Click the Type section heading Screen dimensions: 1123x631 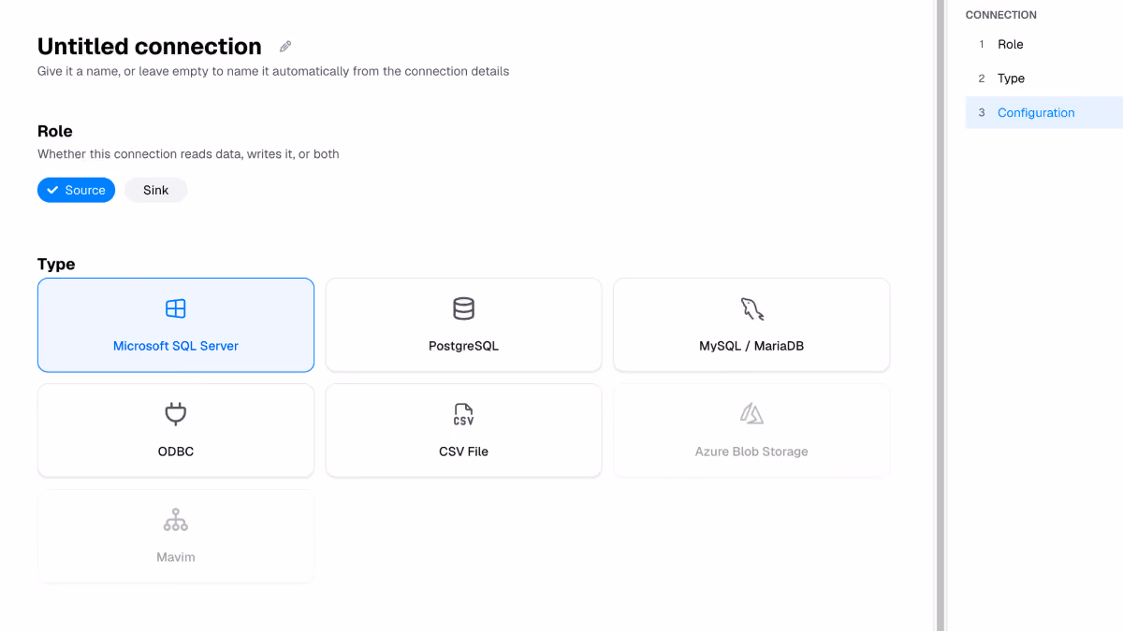point(56,265)
